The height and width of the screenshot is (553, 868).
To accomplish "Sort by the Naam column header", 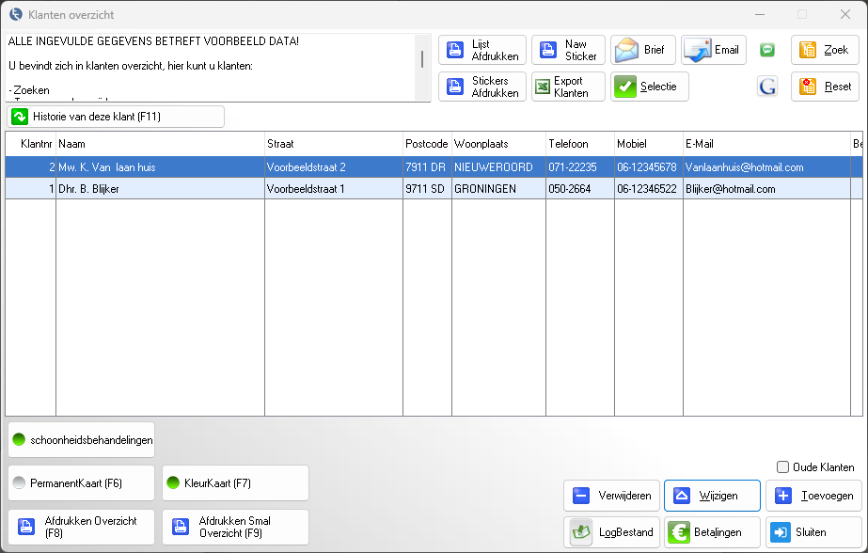I will [160, 144].
